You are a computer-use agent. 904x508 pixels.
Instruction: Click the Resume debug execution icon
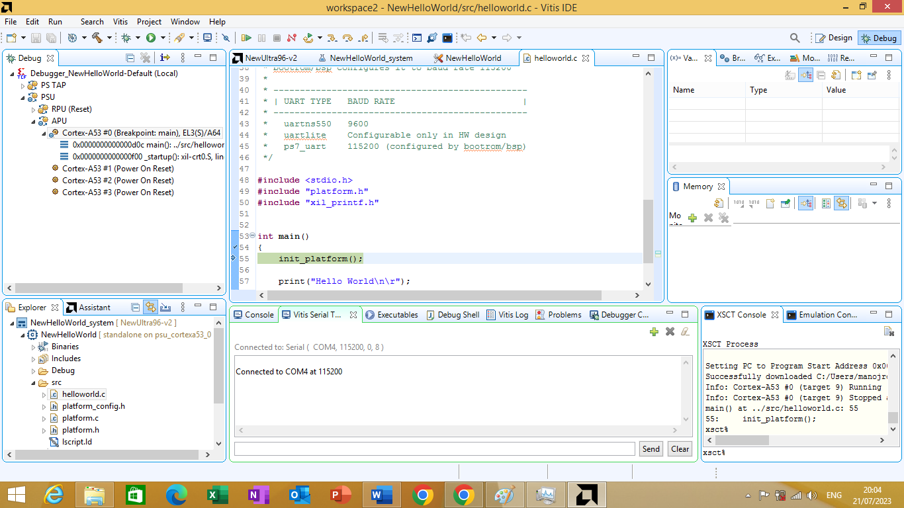246,38
